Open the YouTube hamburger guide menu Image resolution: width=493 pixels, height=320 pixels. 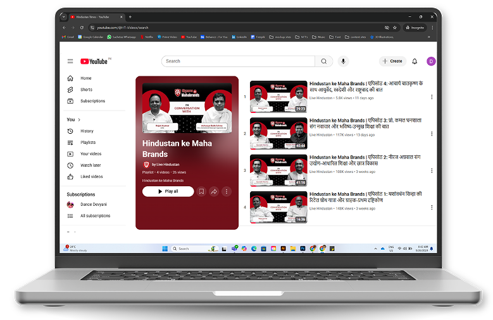[70, 61]
